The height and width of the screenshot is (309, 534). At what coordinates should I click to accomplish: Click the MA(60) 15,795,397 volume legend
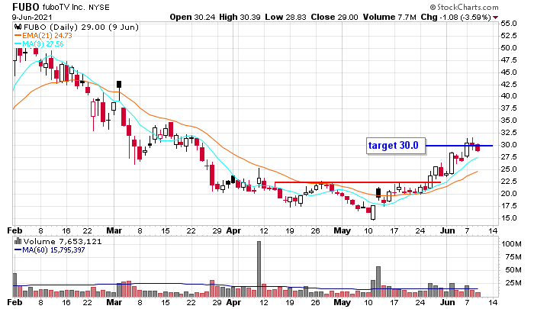(x=50, y=250)
